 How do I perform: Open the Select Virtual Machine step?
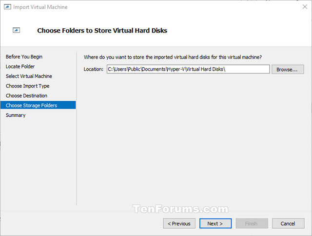(29, 76)
